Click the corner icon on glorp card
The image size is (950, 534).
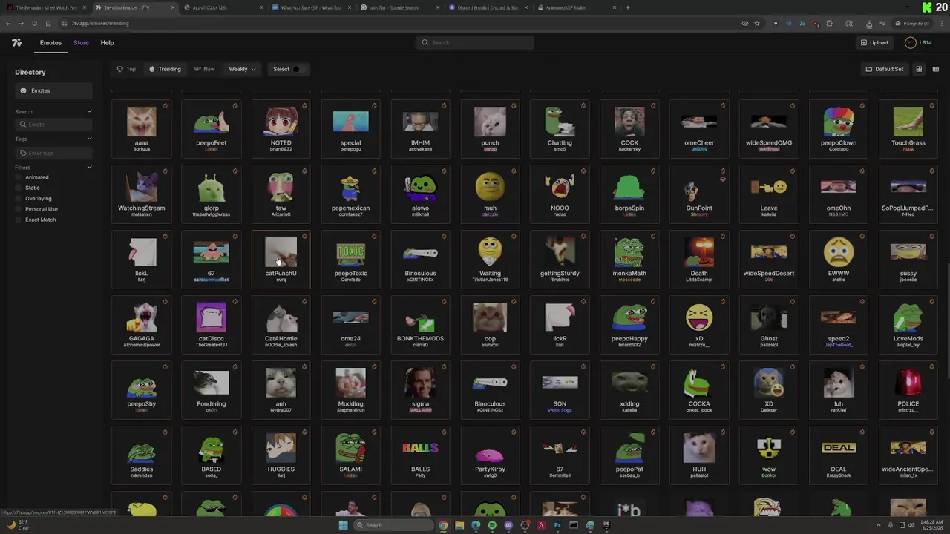pyautogui.click(x=235, y=171)
